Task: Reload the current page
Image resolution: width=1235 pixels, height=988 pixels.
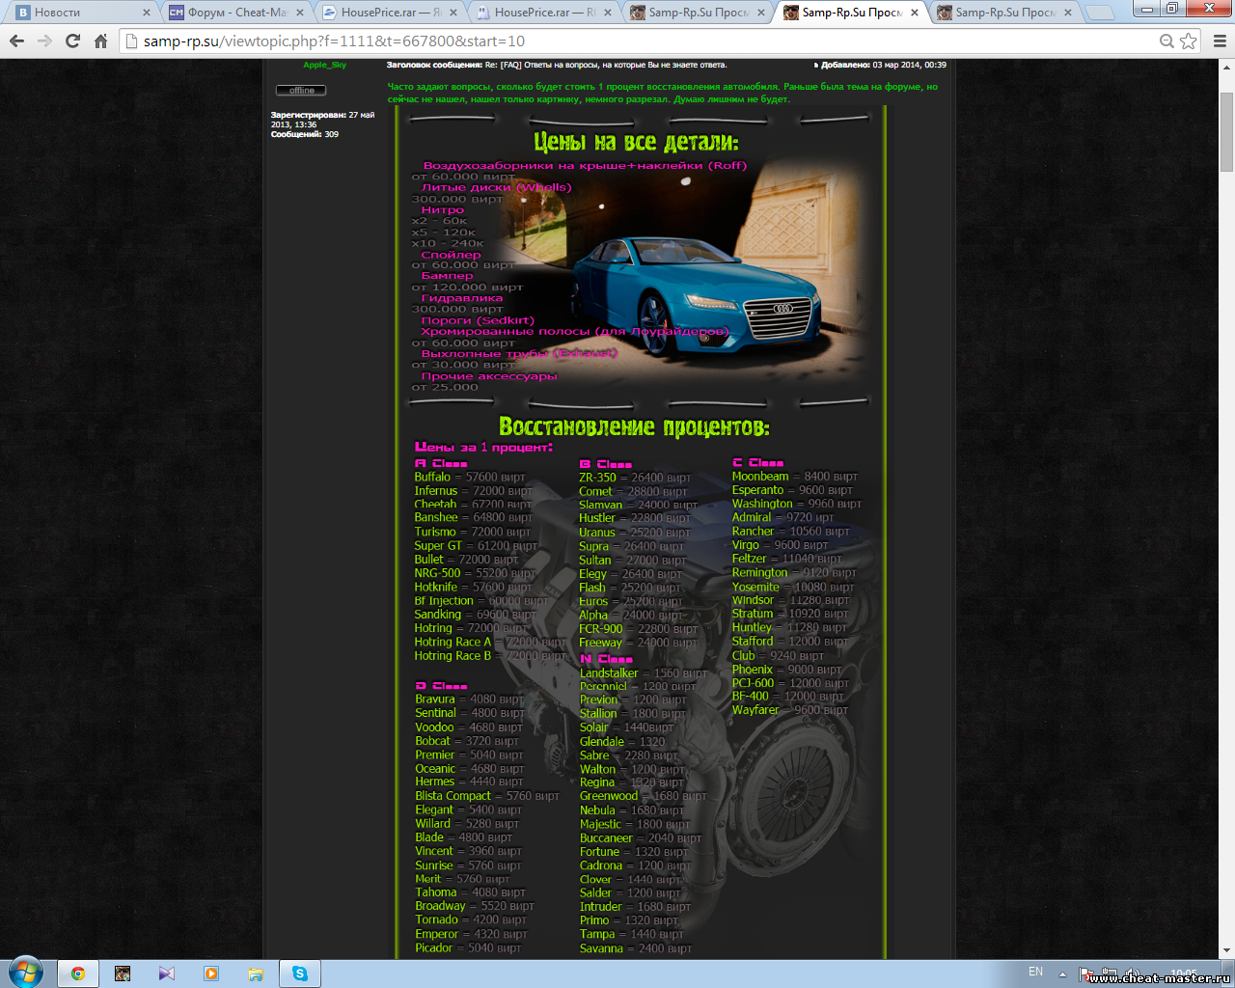Action: coord(72,41)
